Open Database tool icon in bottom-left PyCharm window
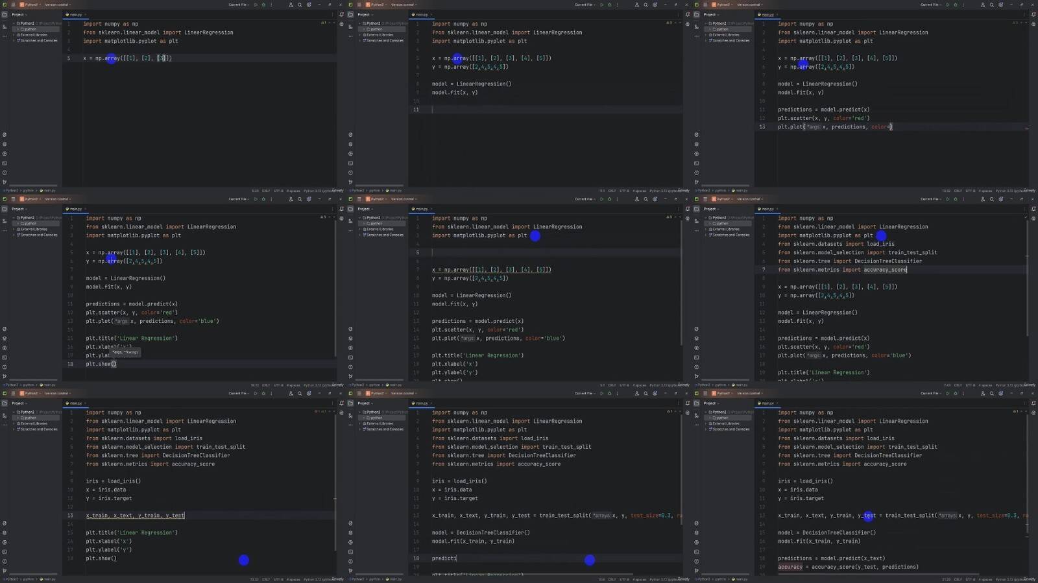1038x583 pixels. 341,412
